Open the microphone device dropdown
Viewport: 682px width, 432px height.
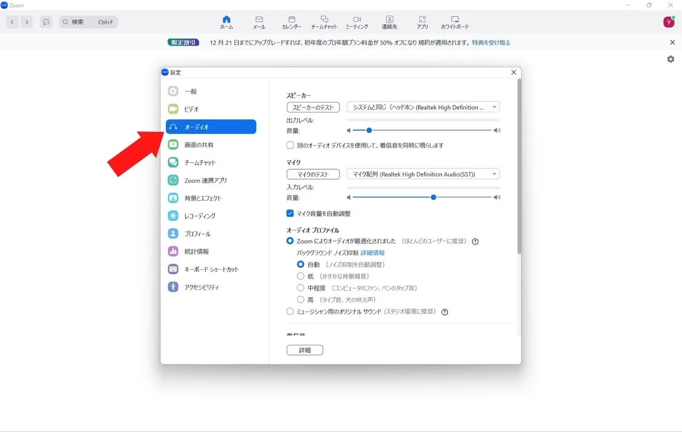[x=423, y=174]
